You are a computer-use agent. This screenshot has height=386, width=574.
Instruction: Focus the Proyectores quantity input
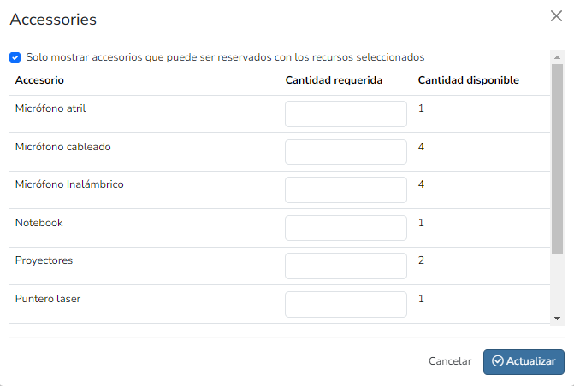click(346, 266)
